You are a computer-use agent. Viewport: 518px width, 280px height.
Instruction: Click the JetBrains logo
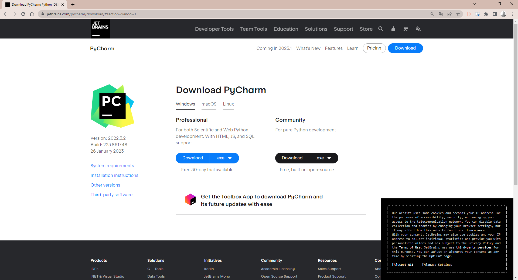pyautogui.click(x=100, y=29)
